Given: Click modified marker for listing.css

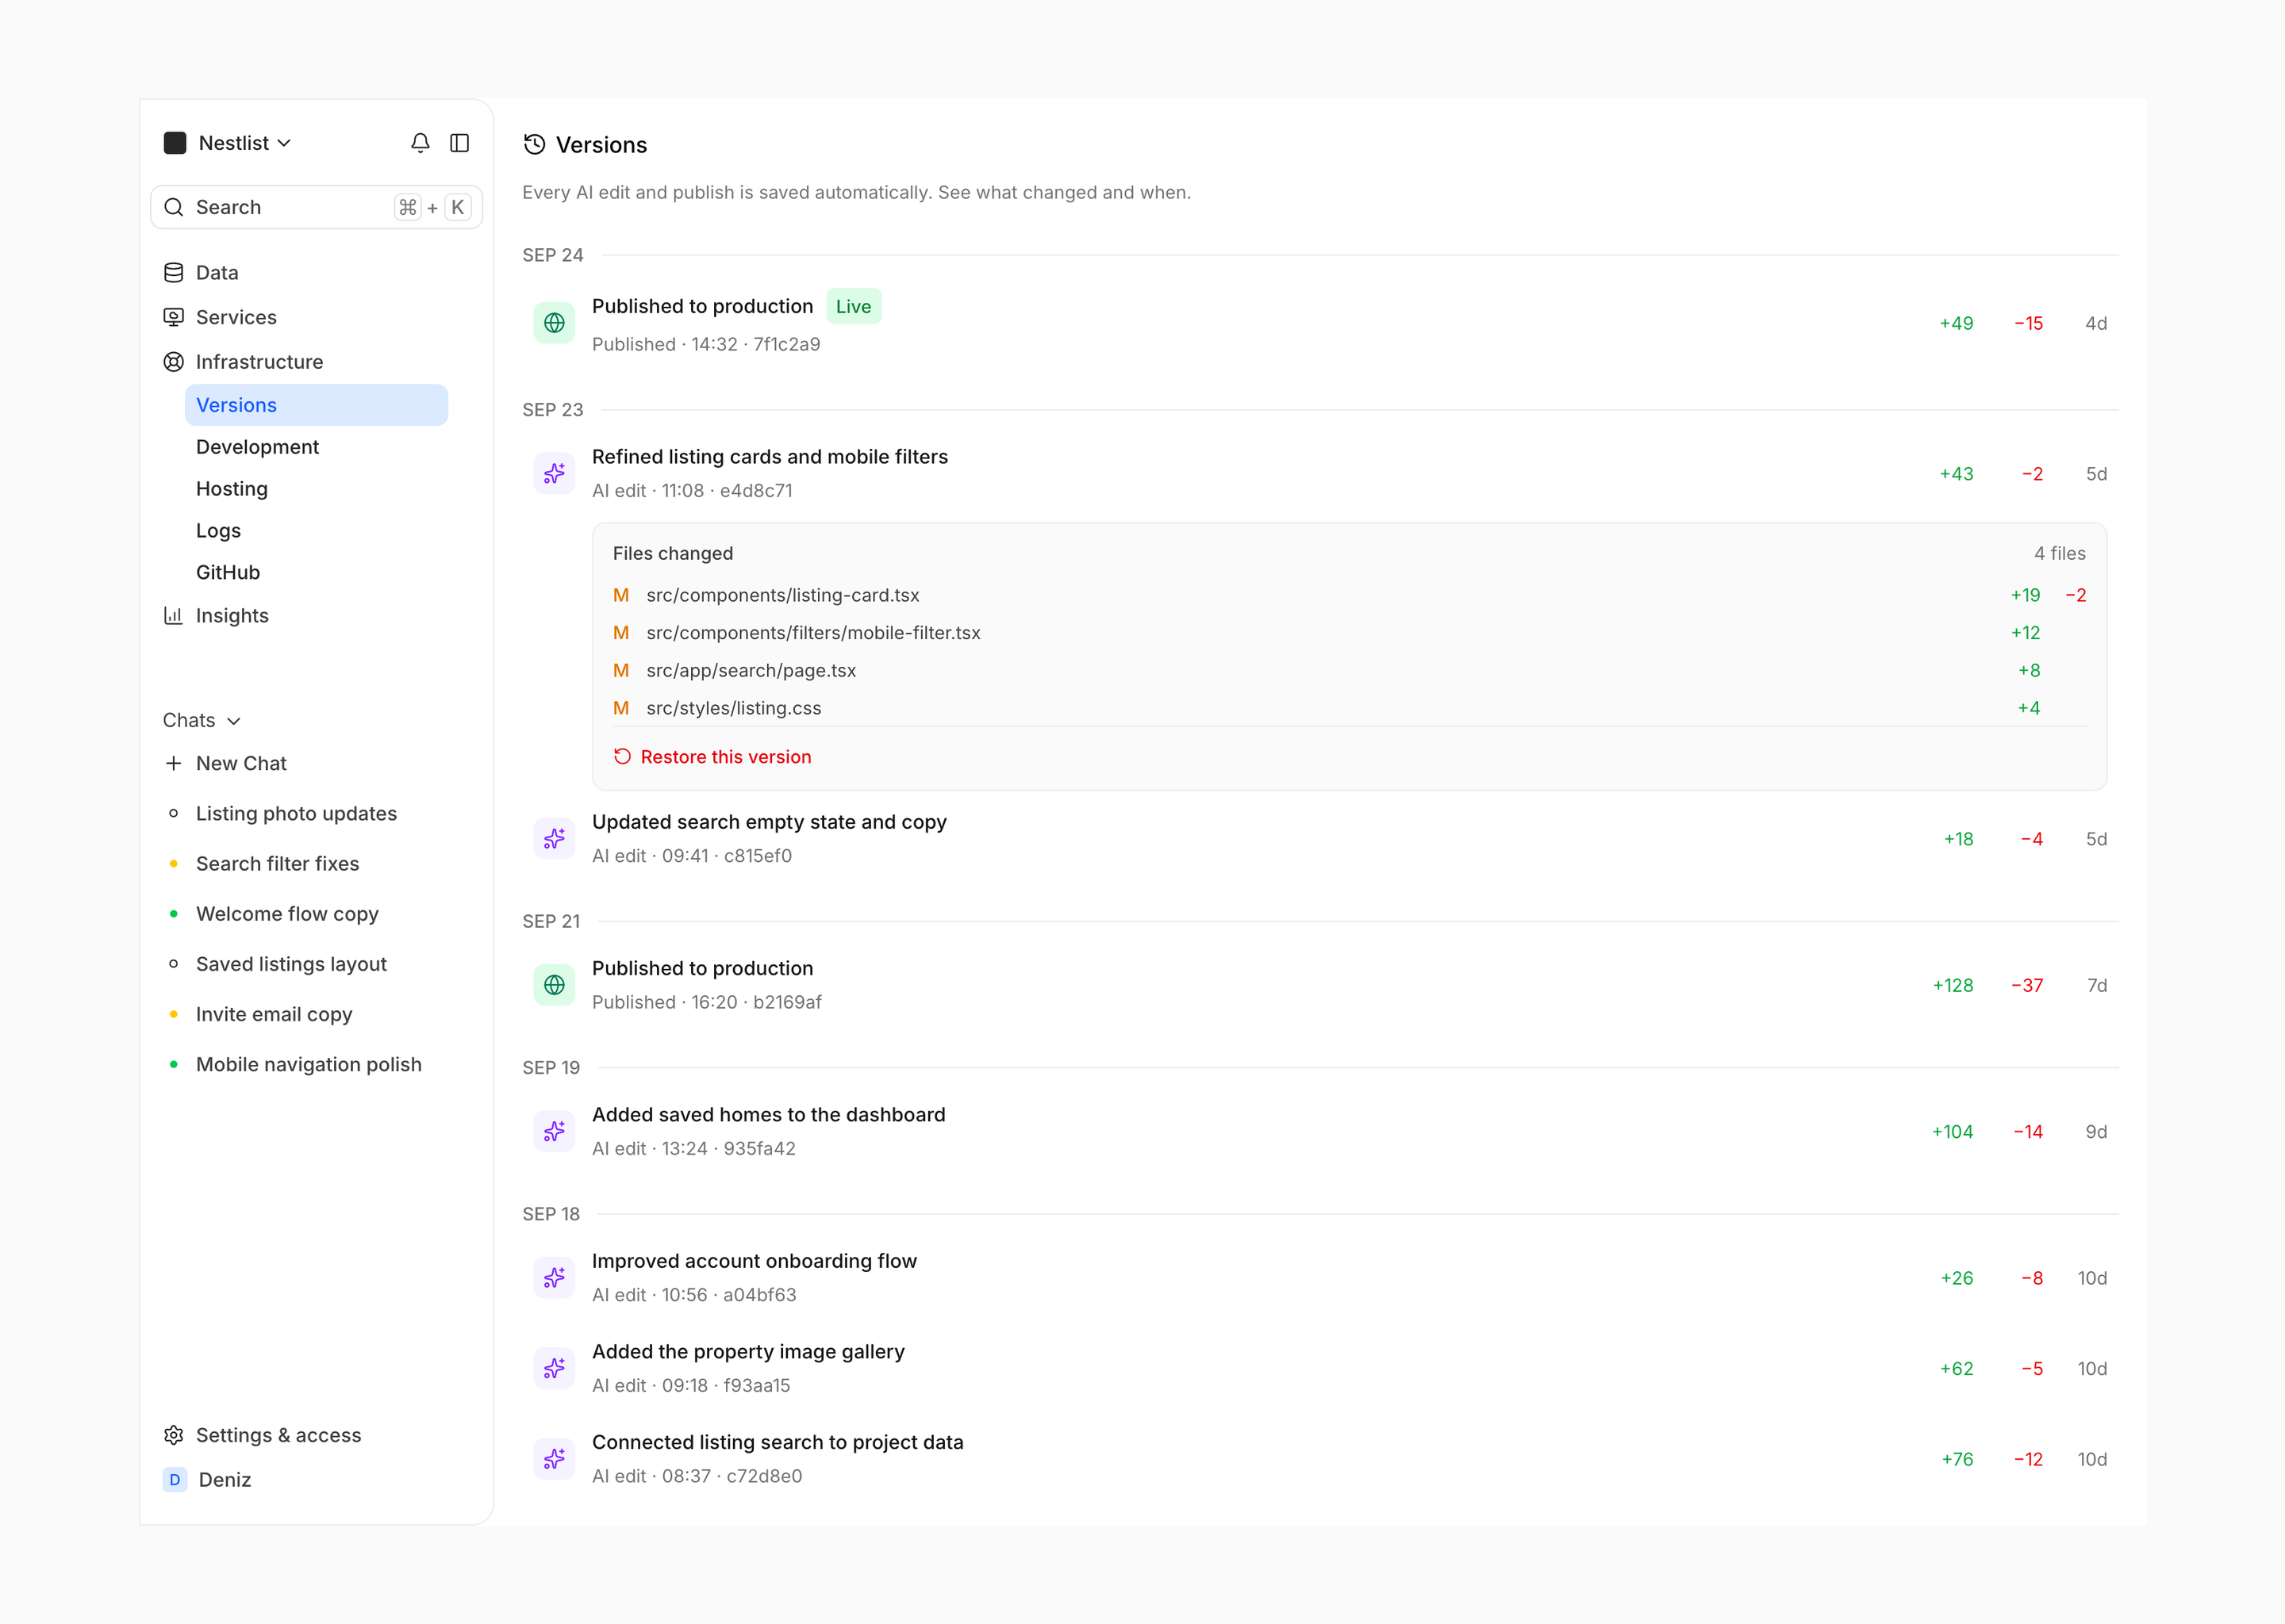Looking at the screenshot, I should coord(621,708).
